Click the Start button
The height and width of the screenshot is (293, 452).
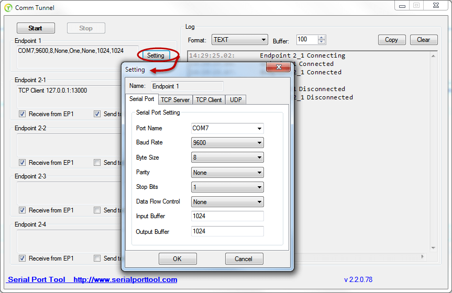36,28
